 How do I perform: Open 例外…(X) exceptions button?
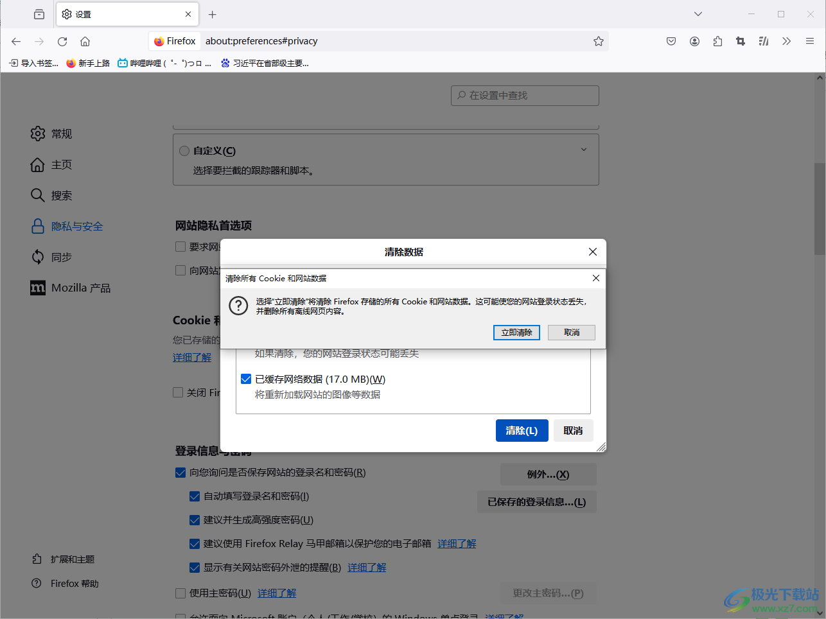point(549,475)
